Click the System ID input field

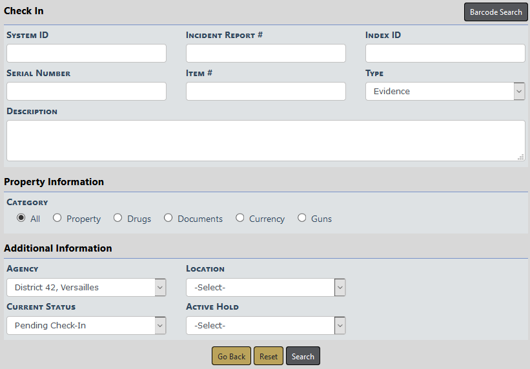87,54
